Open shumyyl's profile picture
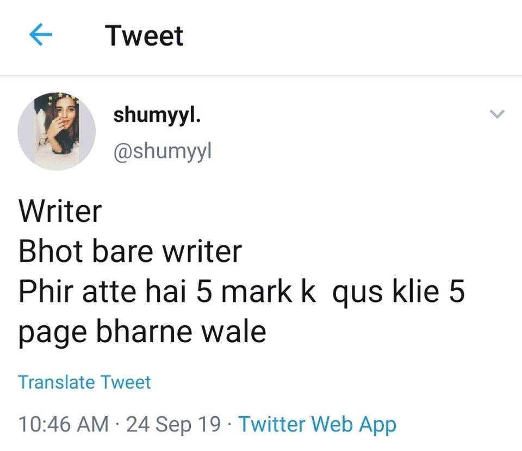Screen dimensions: 522x451 [x=57, y=131]
